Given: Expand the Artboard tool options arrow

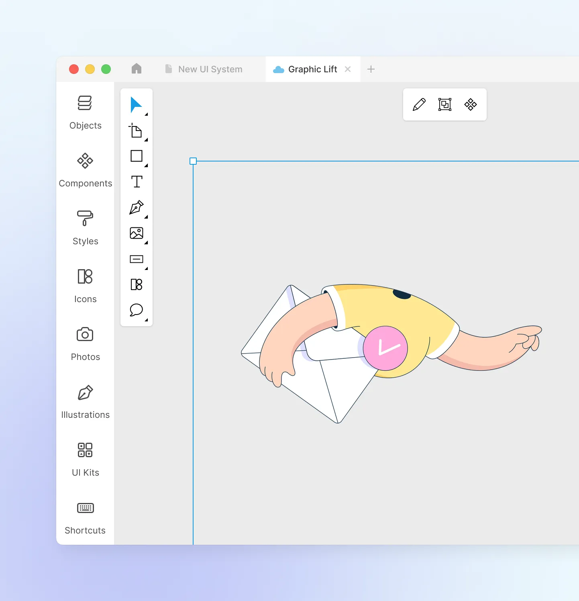Looking at the screenshot, I should click(x=146, y=140).
